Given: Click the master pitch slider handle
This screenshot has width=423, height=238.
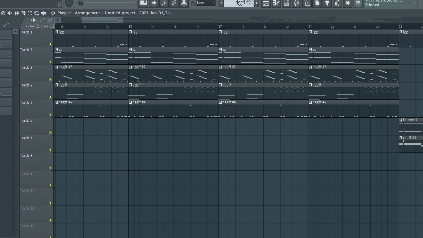Looking at the screenshot, I should [81, 3].
